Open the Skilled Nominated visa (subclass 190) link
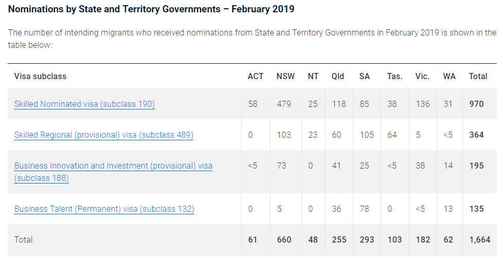 click(84, 104)
